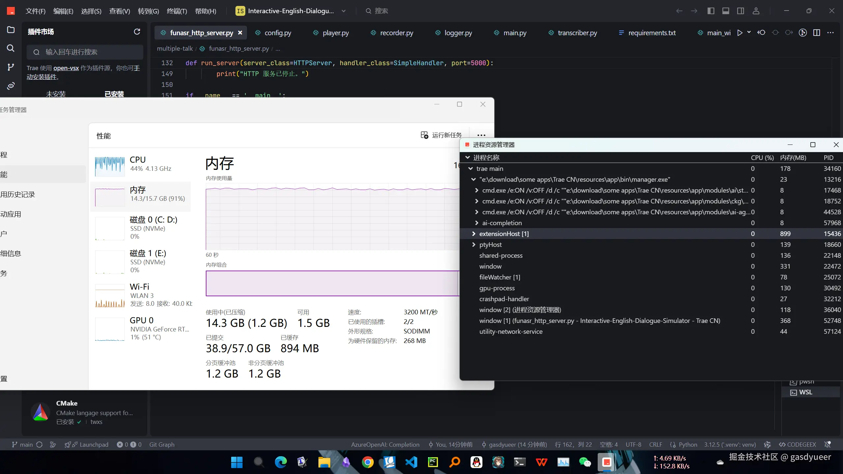Collapse the trae main process tree
Viewport: 843px width, 474px height.
coord(470,168)
